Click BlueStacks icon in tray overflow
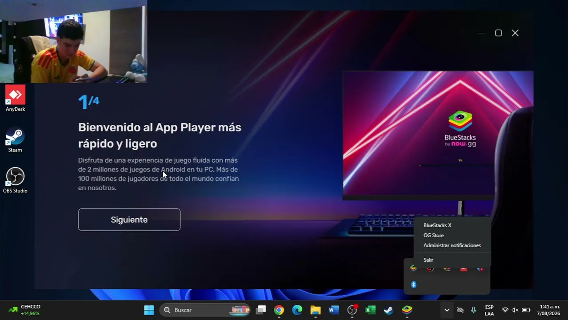This screenshot has height=320, width=568. (x=413, y=268)
